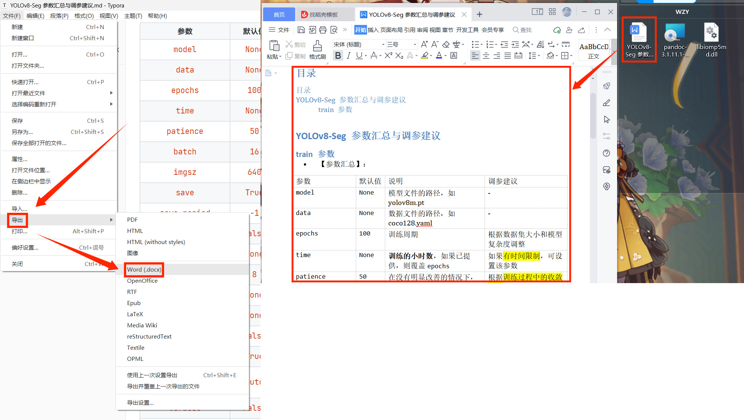Toggle bold formatting button
Screen dimensions: 744x420
point(338,55)
